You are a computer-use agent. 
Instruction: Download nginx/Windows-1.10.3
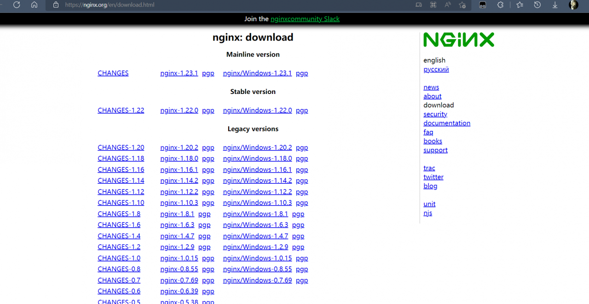click(x=257, y=203)
